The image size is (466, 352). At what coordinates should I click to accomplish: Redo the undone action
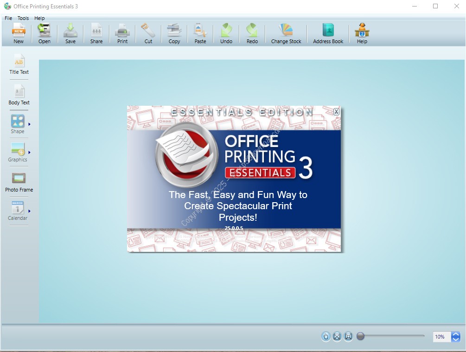(252, 33)
